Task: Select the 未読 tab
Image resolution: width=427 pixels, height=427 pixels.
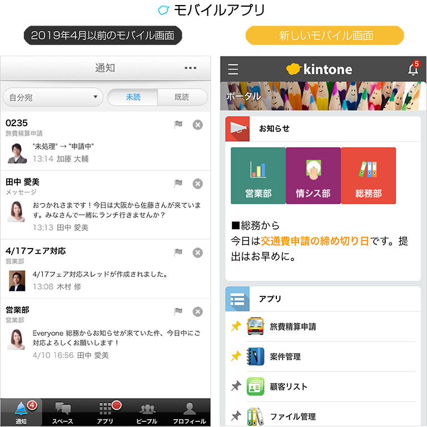Action: 133,97
